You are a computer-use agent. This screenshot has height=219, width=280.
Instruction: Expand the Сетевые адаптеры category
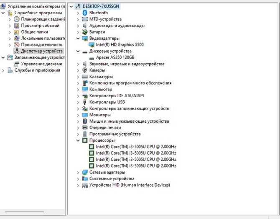click(x=78, y=173)
